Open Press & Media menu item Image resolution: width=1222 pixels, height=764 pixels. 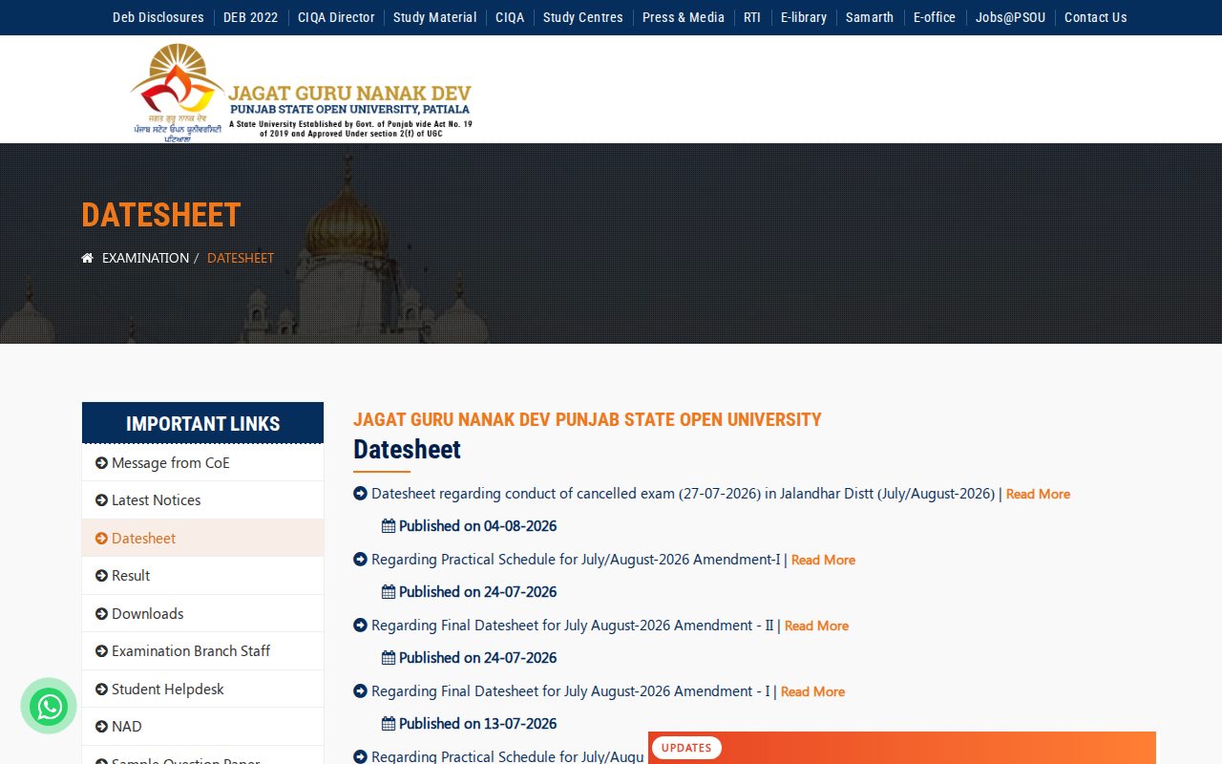click(684, 17)
